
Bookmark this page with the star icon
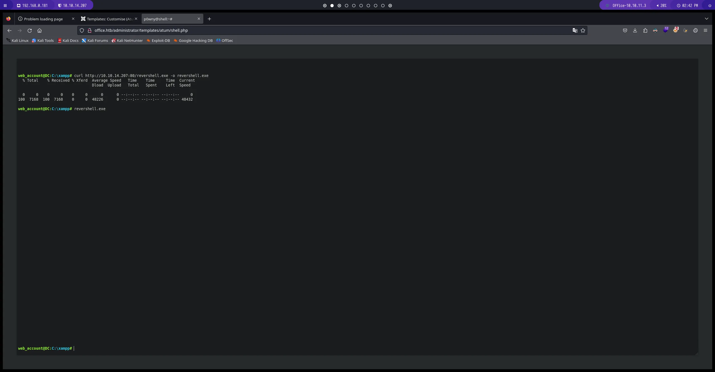[583, 30]
